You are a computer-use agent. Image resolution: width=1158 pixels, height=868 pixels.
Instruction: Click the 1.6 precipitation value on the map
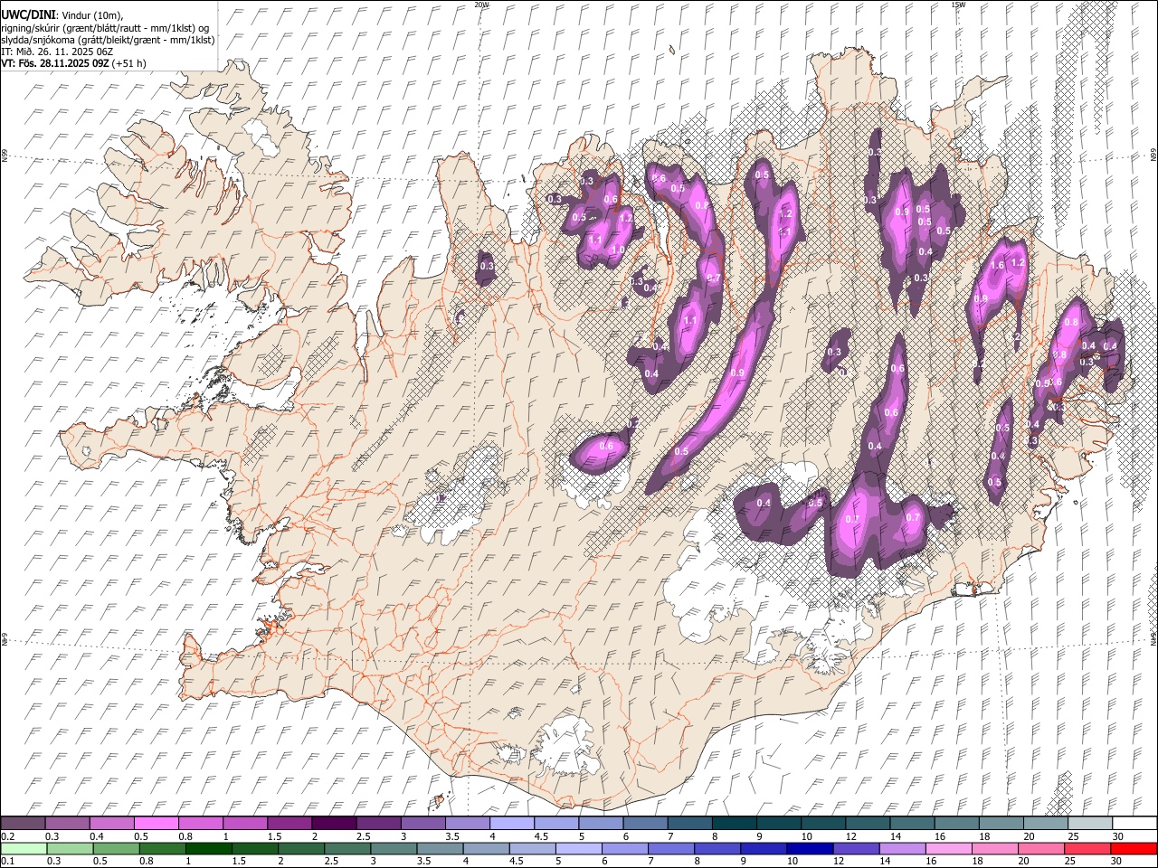tap(998, 266)
